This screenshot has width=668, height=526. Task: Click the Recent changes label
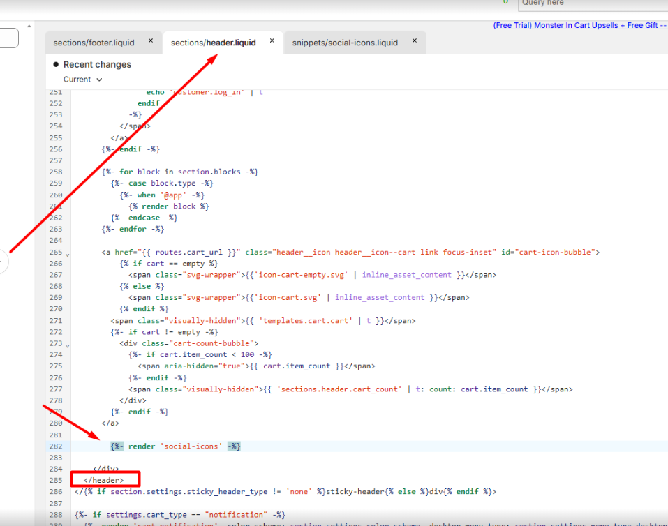click(97, 64)
